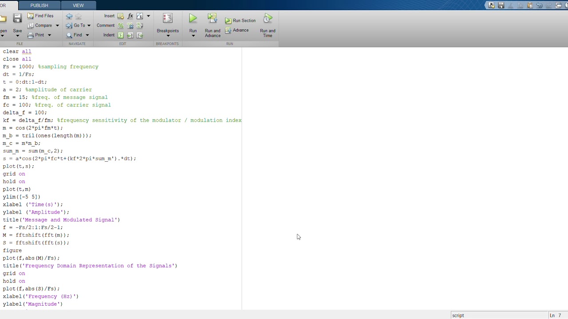The height and width of the screenshot is (319, 568).
Task: Click the 'Ln 7' status bar indicator
Action: tap(556, 315)
